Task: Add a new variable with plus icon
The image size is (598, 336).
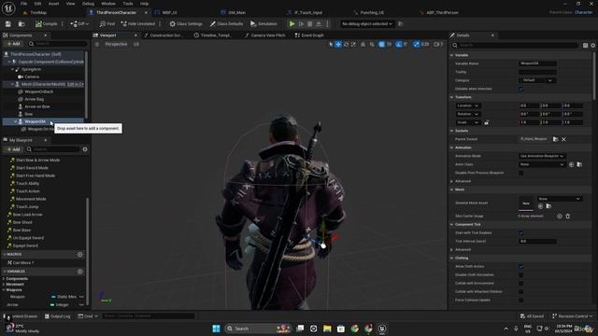Action: [80, 272]
